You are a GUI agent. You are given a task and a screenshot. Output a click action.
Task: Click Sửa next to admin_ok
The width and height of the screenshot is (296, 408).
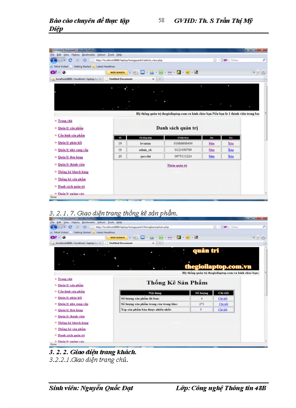(x=211, y=150)
